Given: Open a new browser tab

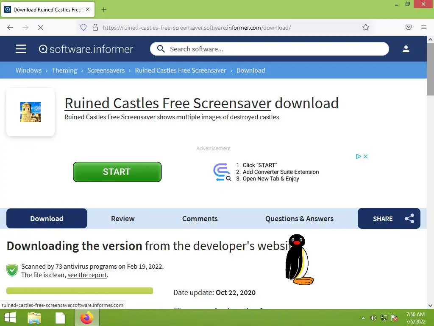Looking at the screenshot, I should coord(103,10).
